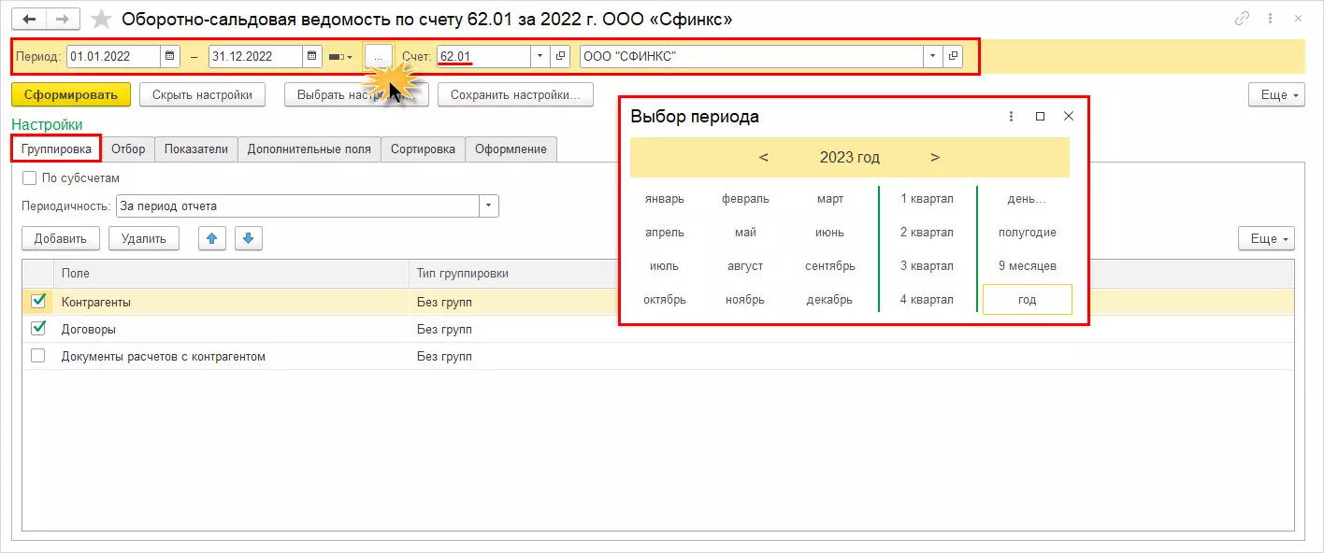Screen dimensions: 1324x553
Task: Choose апрель in period picker
Action: pos(664,232)
